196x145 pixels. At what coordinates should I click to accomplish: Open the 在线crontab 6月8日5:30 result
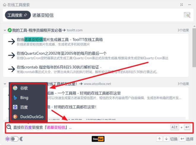click(59, 67)
